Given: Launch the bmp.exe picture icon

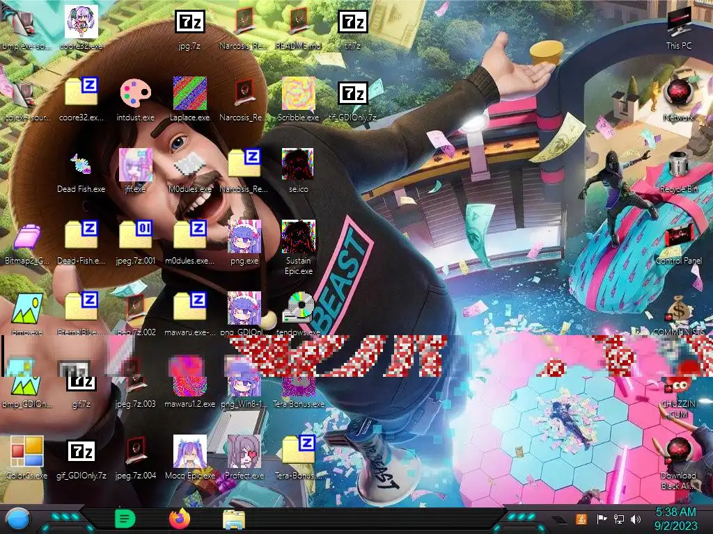Looking at the screenshot, I should [x=26, y=308].
